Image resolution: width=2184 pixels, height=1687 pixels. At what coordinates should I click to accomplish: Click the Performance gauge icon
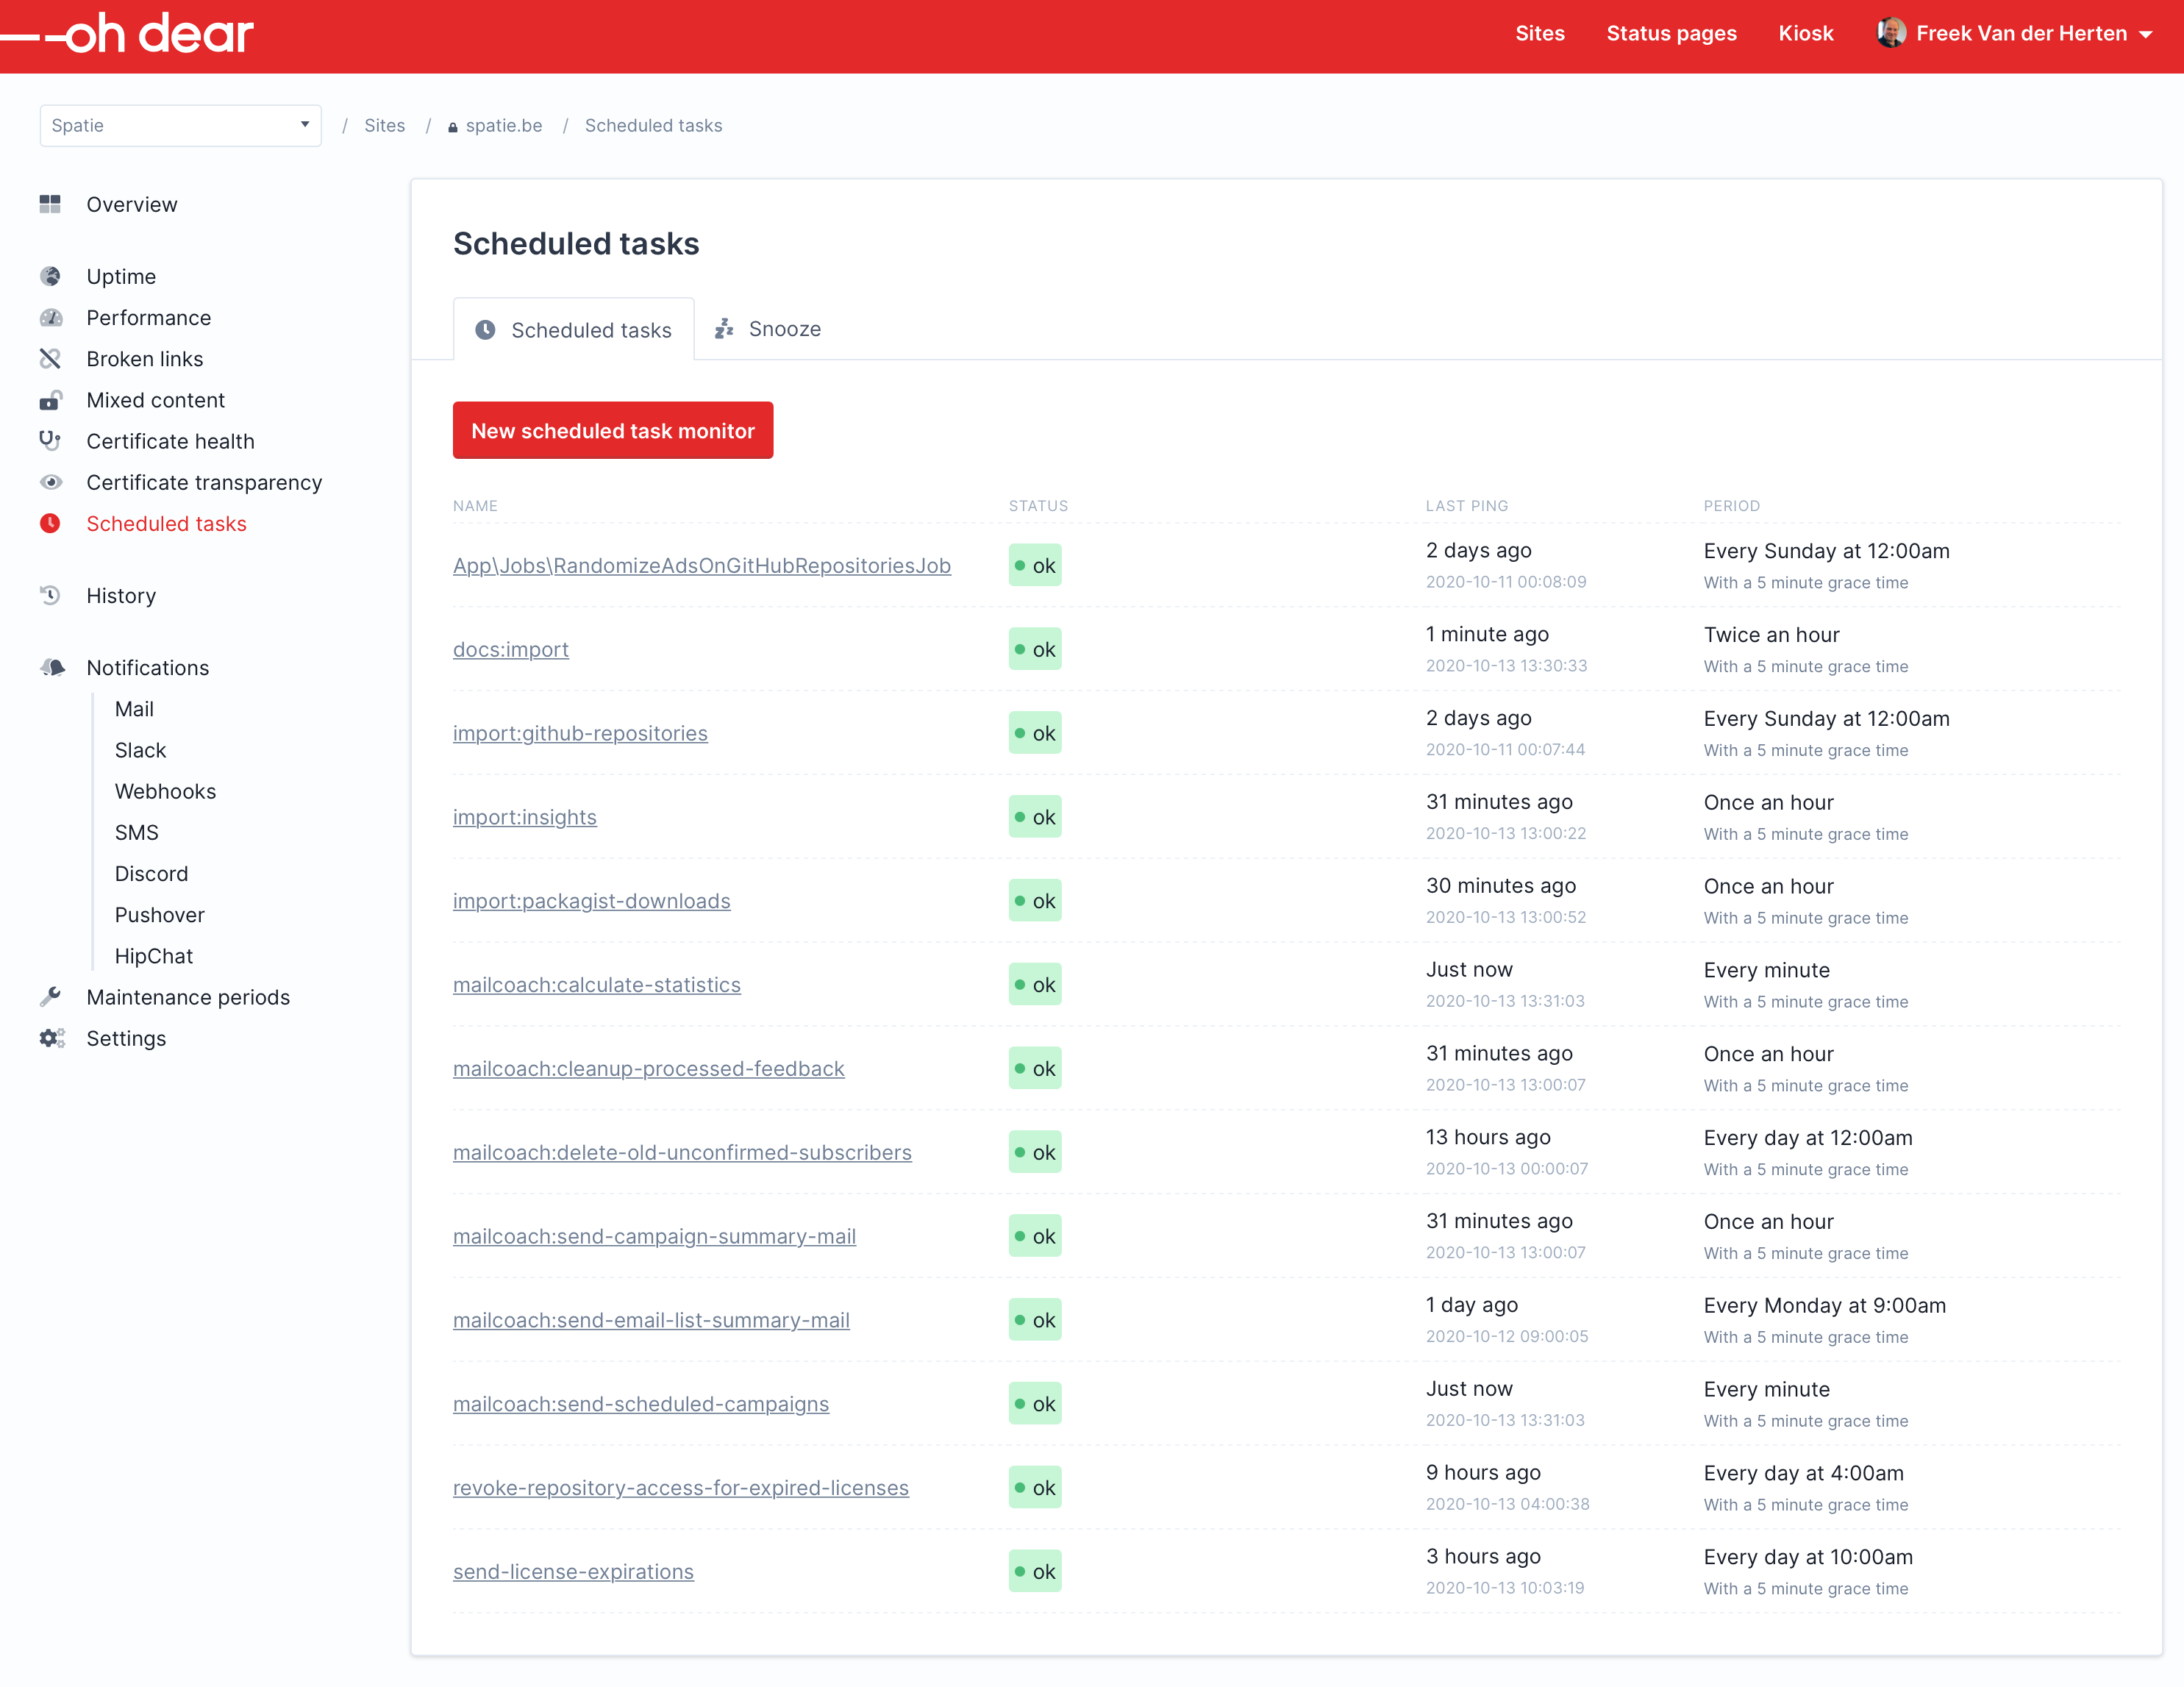pos(50,317)
